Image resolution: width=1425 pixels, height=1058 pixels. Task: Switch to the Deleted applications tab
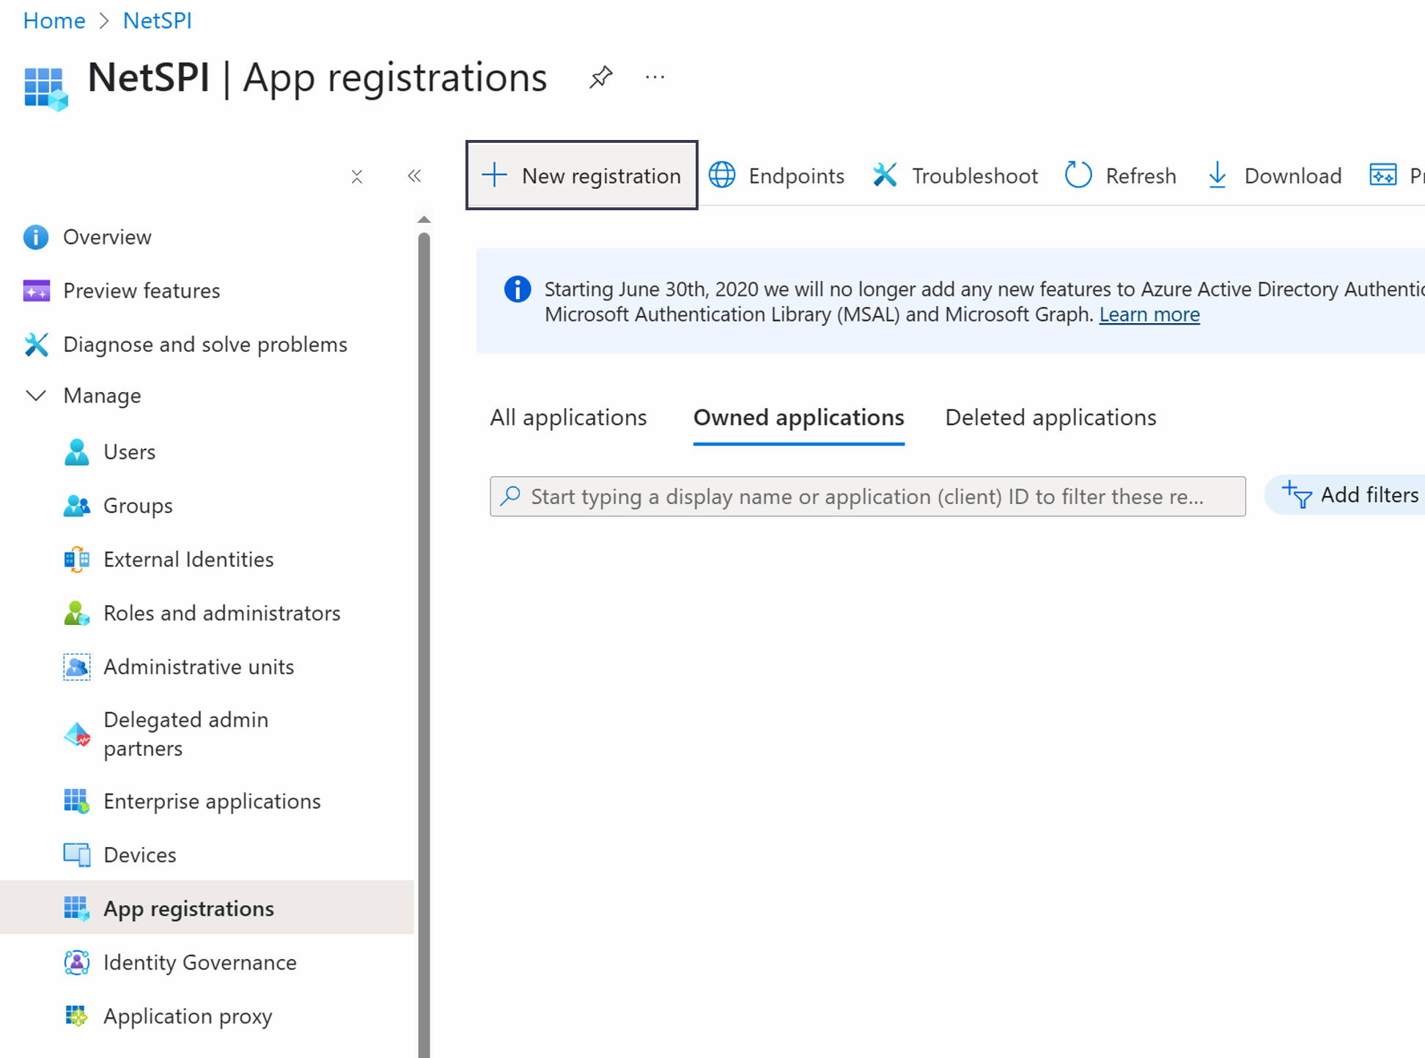tap(1050, 418)
